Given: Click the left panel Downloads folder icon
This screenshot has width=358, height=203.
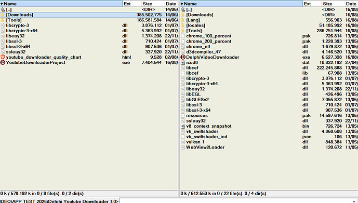Looking at the screenshot, I should coord(3,15).
